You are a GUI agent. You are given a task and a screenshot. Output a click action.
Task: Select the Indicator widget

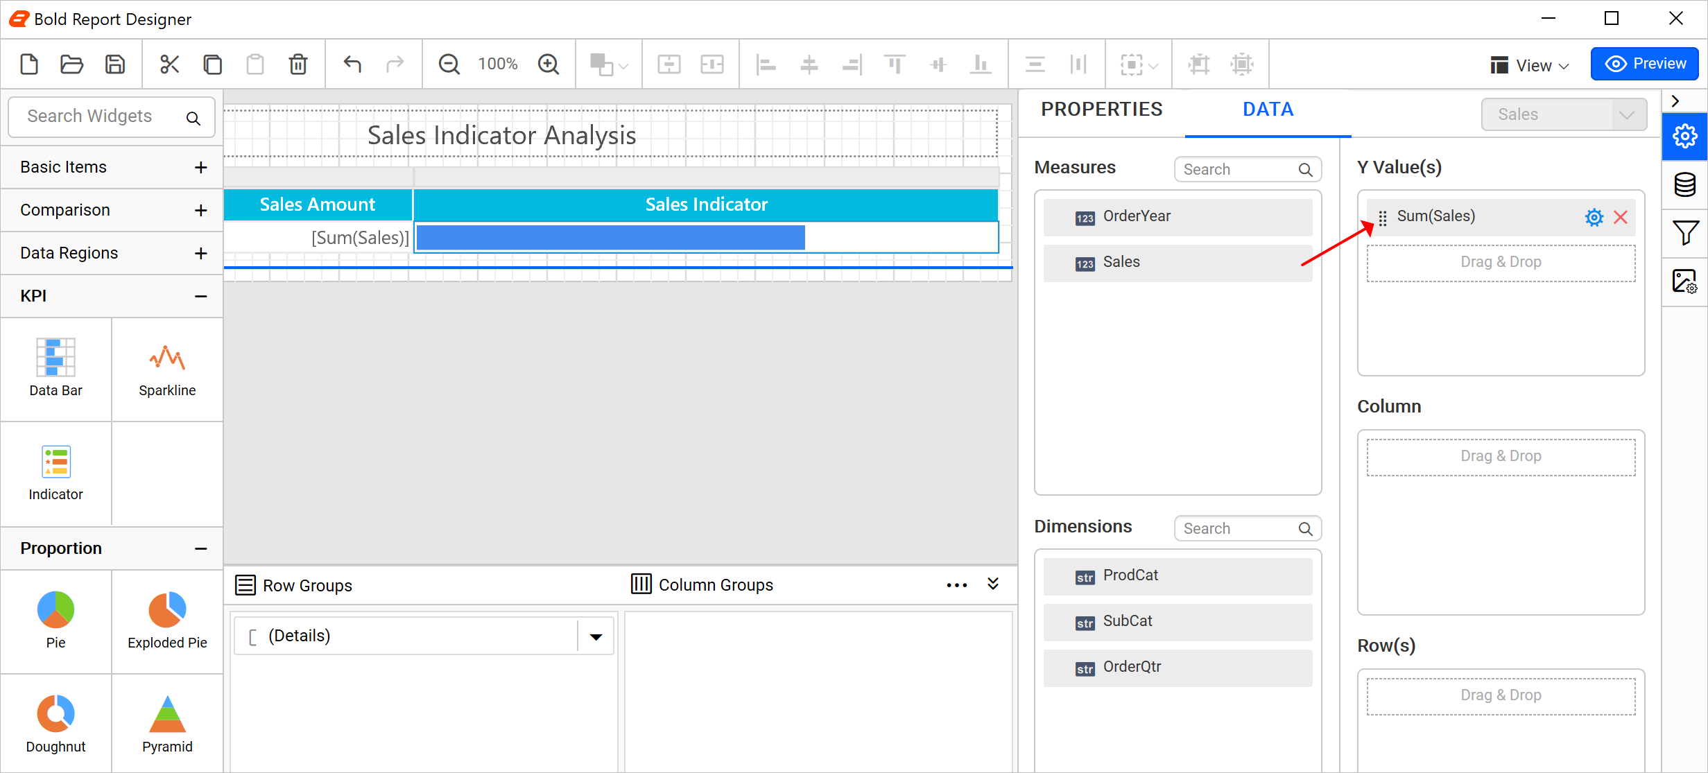[55, 473]
